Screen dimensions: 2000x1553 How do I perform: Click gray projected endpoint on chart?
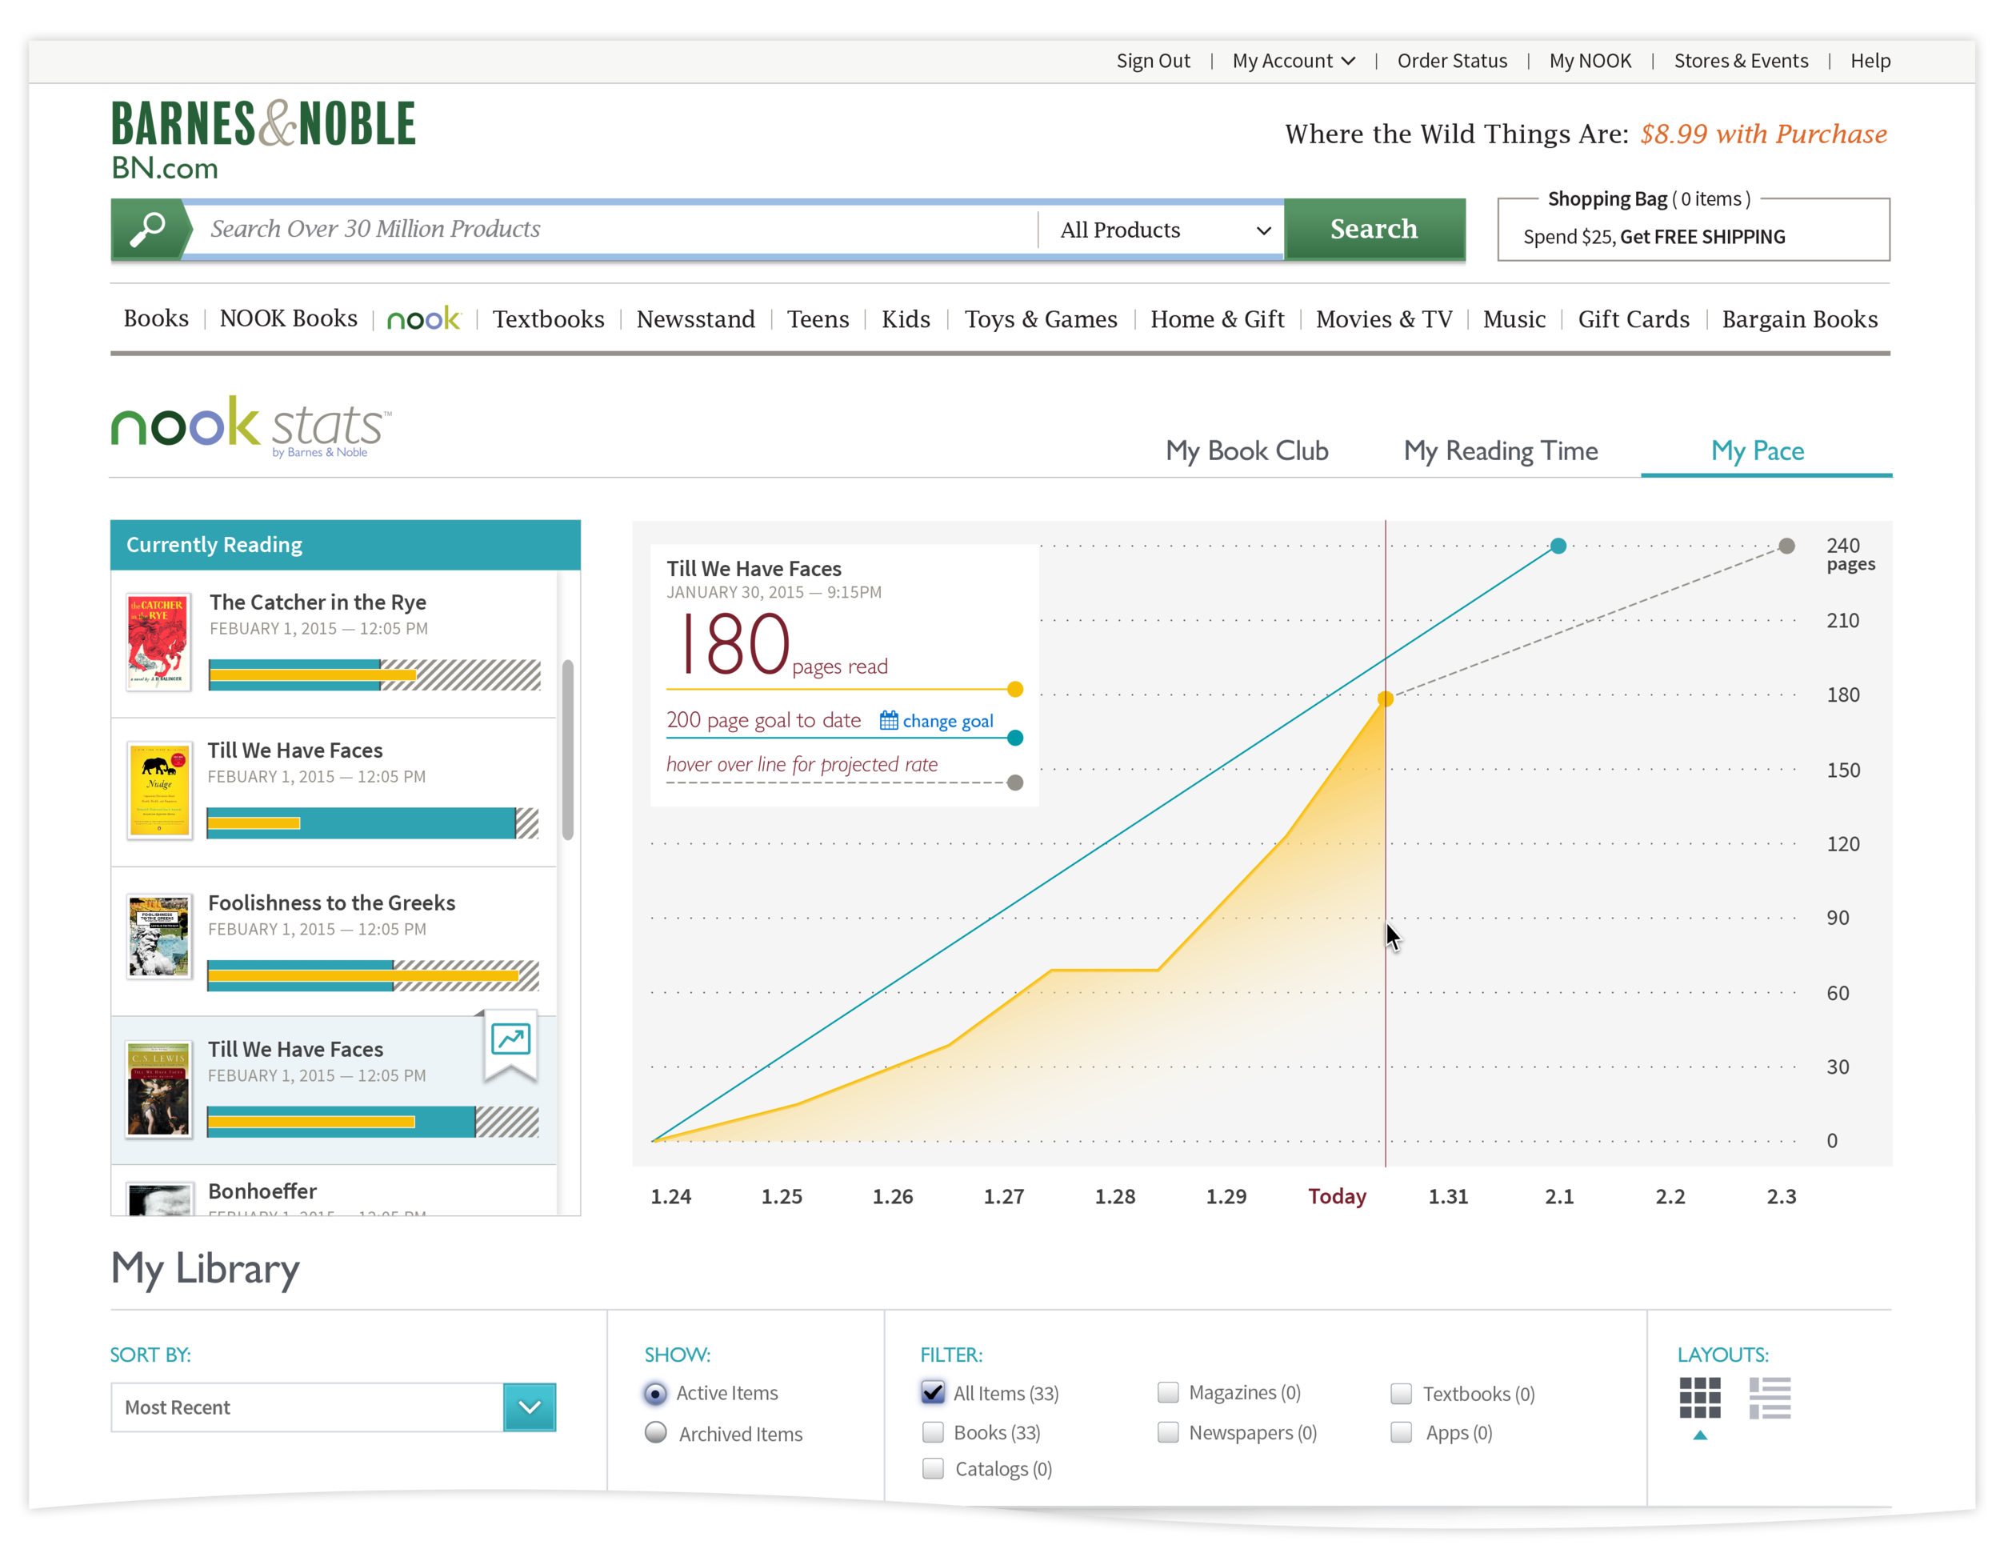pyautogui.click(x=1786, y=546)
